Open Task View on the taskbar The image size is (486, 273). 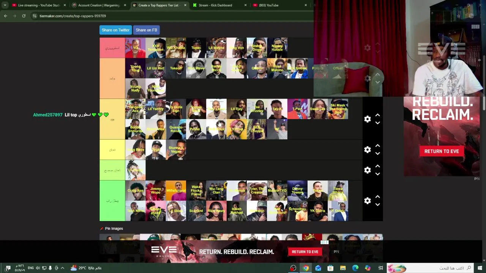[380, 268]
